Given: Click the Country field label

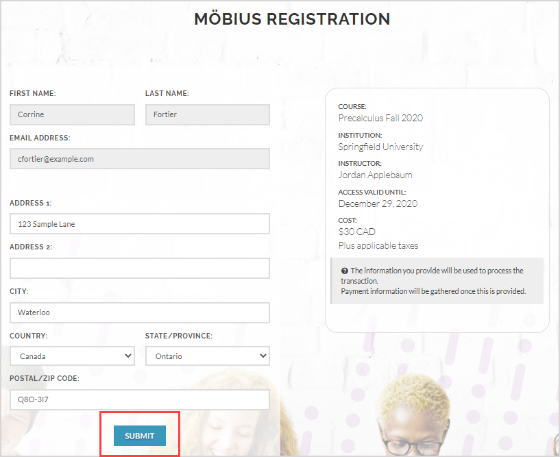Looking at the screenshot, I should (x=28, y=336).
